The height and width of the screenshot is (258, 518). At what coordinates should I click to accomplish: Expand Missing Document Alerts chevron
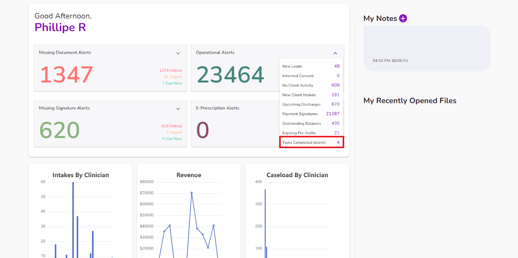click(178, 53)
